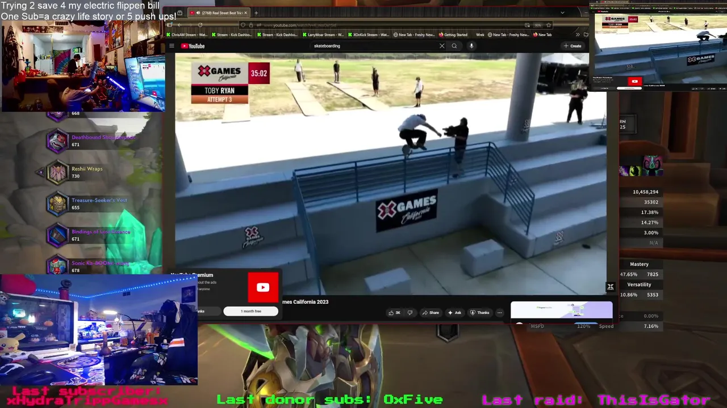
Task: Open the Getting Started bookmark
Action: 453,35
